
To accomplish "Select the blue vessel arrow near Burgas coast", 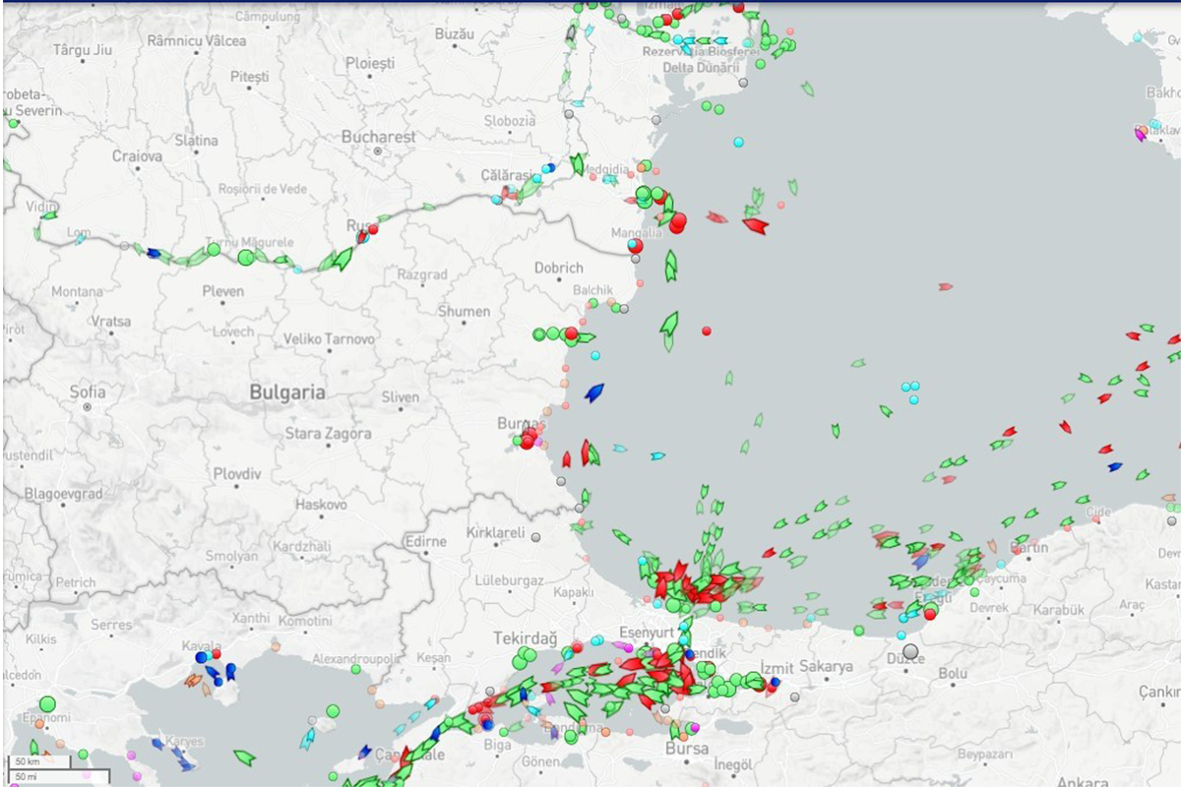I will tap(595, 393).
